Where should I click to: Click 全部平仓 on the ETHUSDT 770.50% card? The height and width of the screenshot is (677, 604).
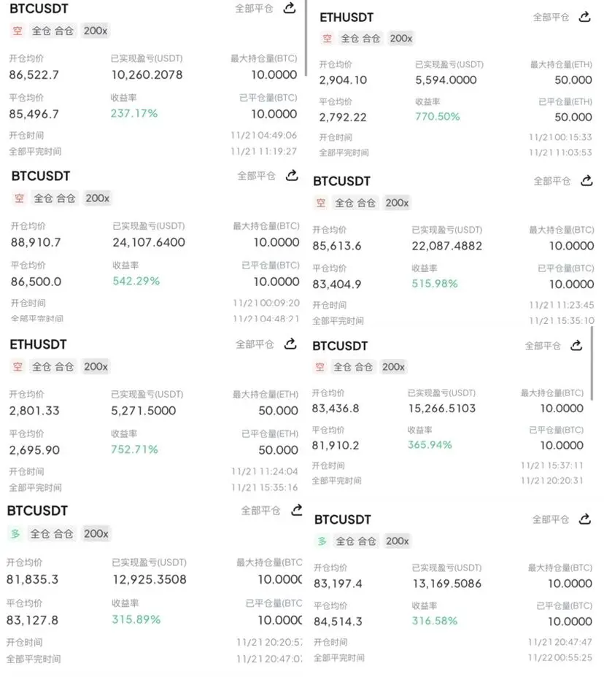(x=551, y=18)
